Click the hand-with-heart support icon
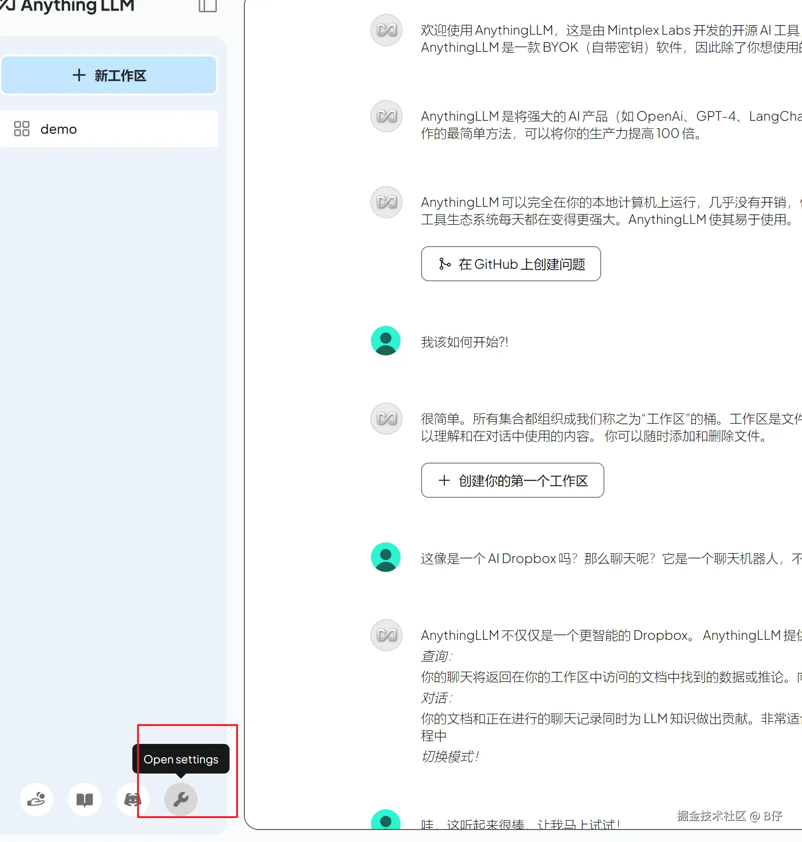The width and height of the screenshot is (802, 842). tap(36, 799)
